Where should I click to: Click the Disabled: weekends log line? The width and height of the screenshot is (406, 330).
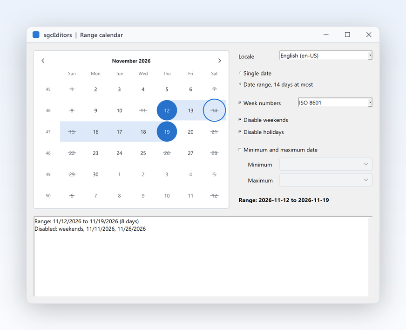[x=90, y=229]
